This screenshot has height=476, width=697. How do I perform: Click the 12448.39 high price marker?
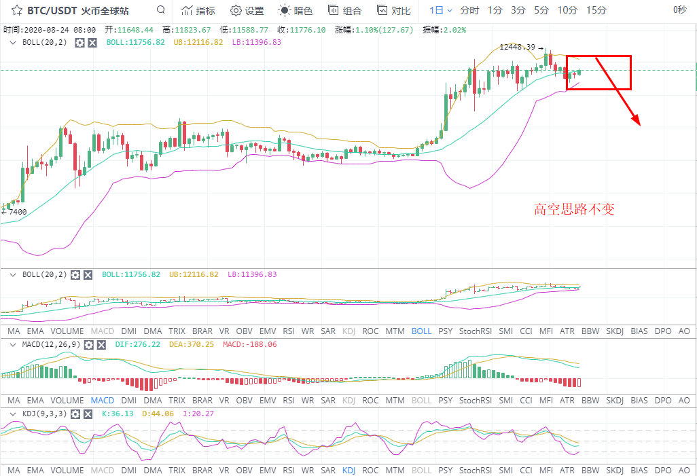point(518,47)
